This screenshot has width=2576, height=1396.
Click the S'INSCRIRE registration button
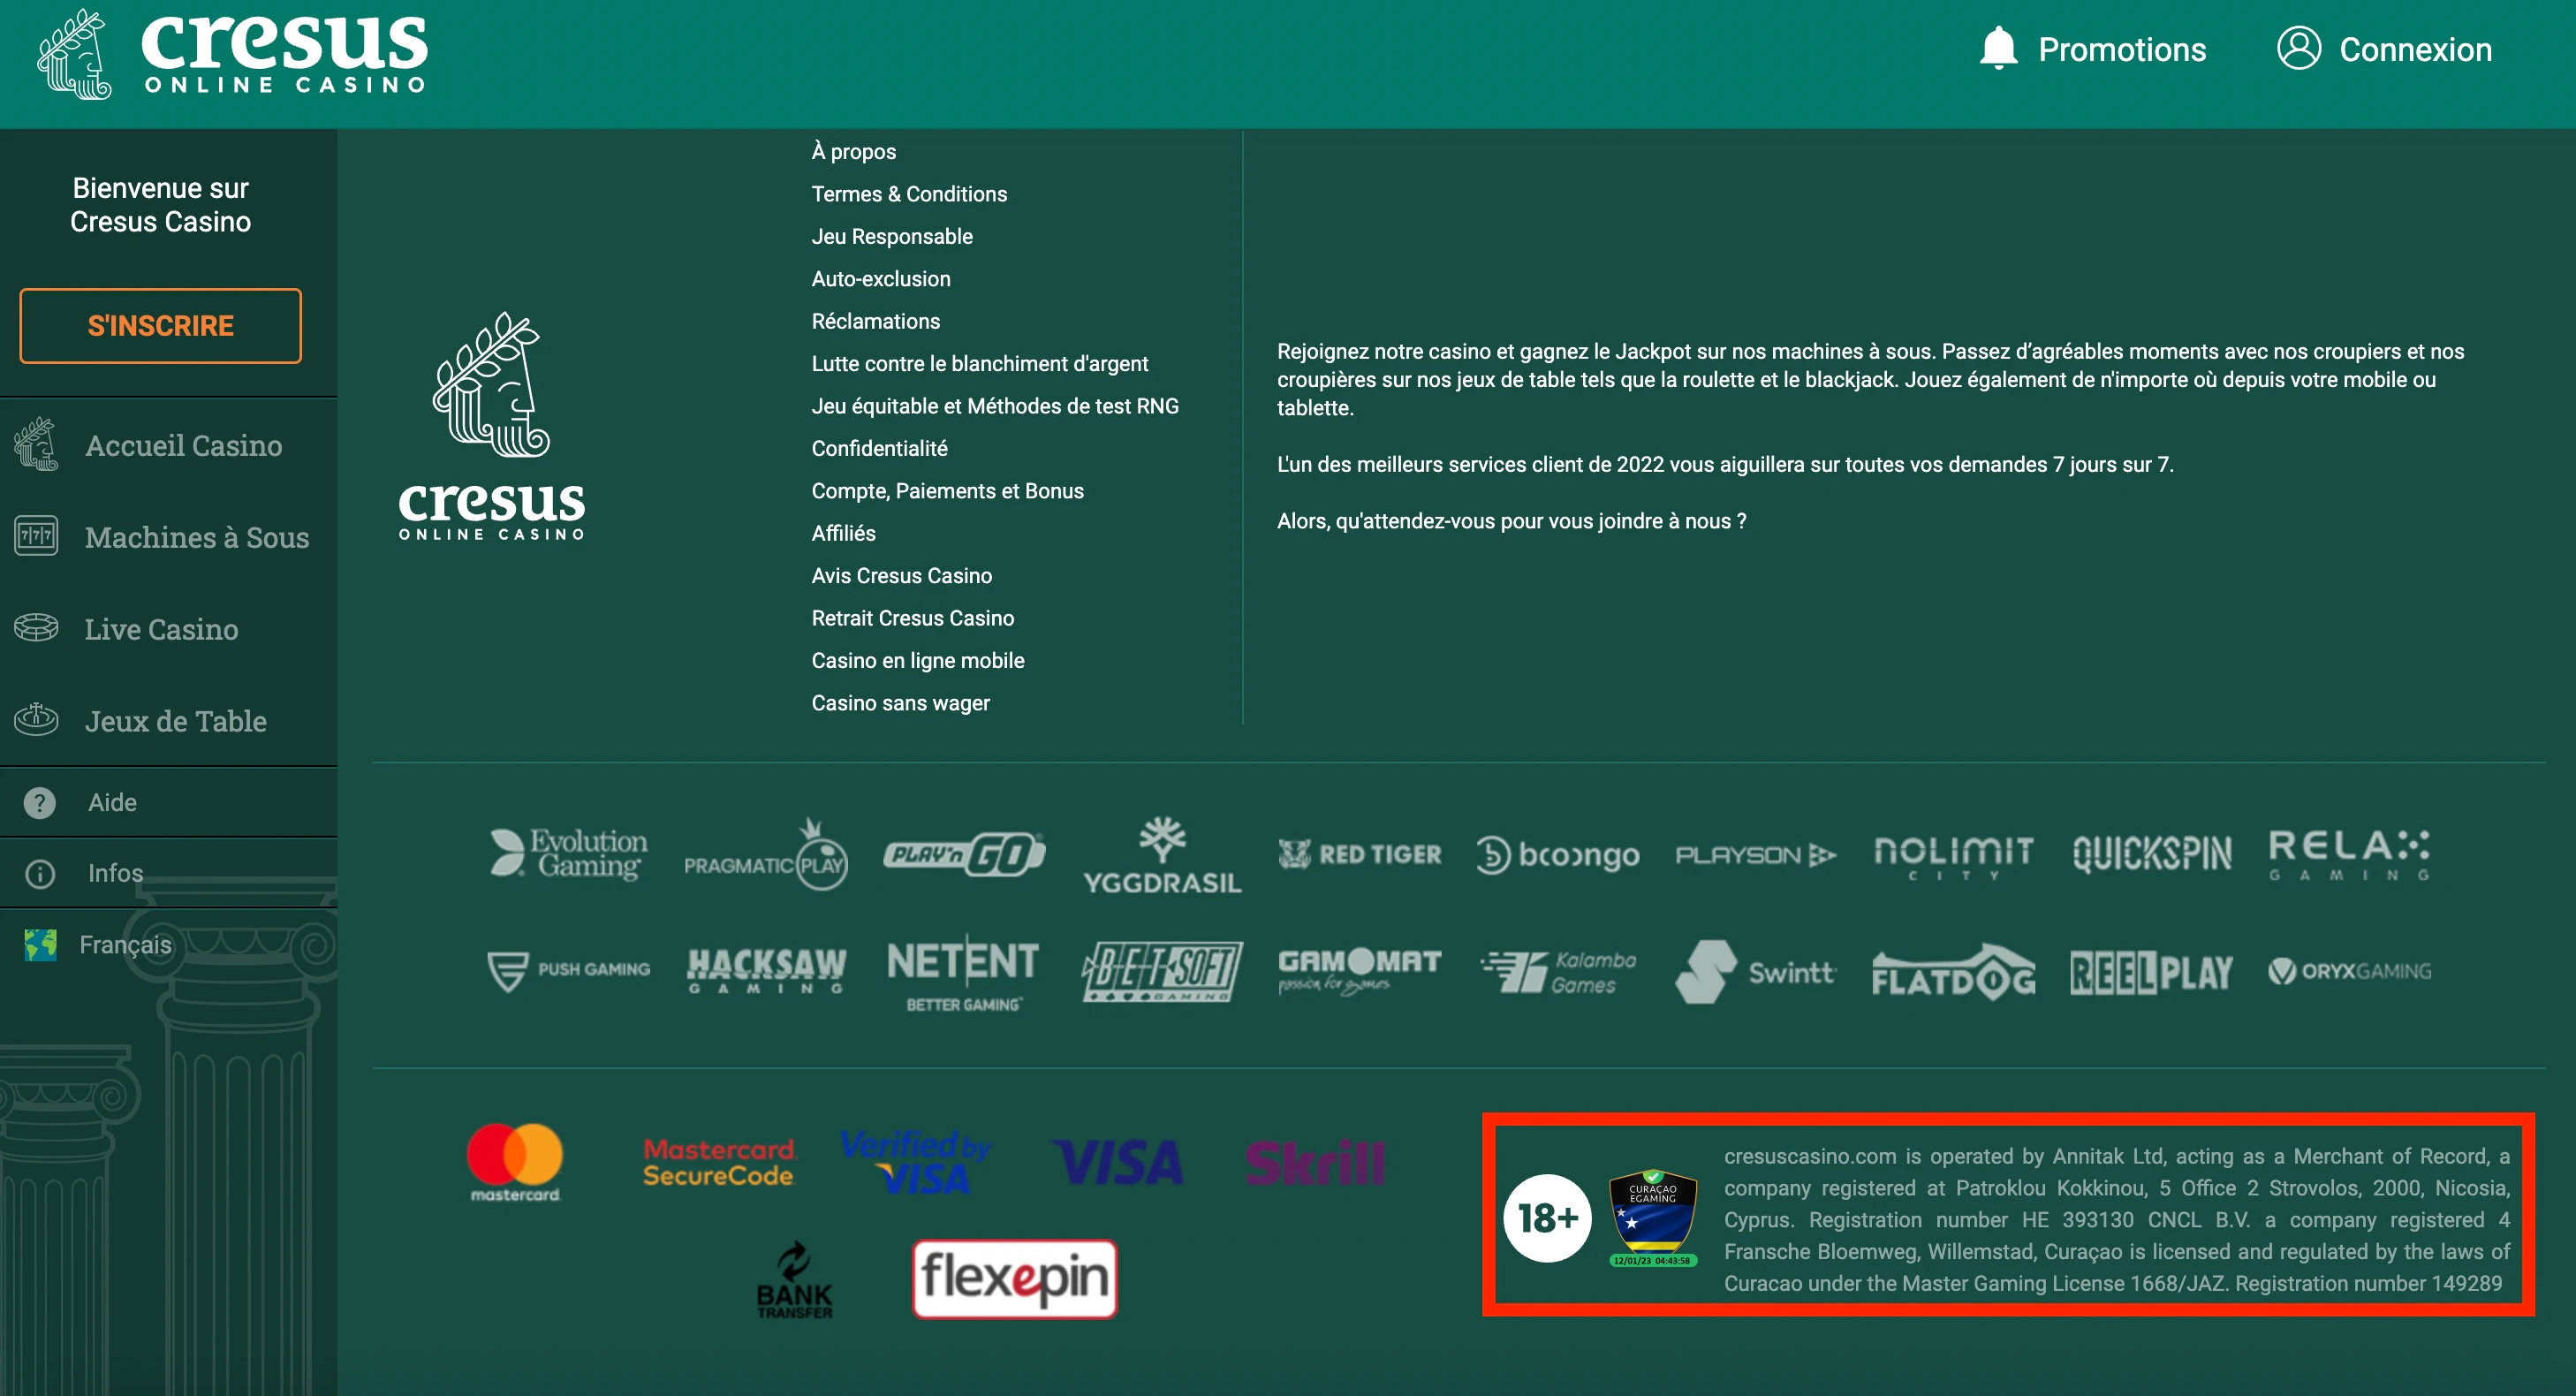click(160, 325)
